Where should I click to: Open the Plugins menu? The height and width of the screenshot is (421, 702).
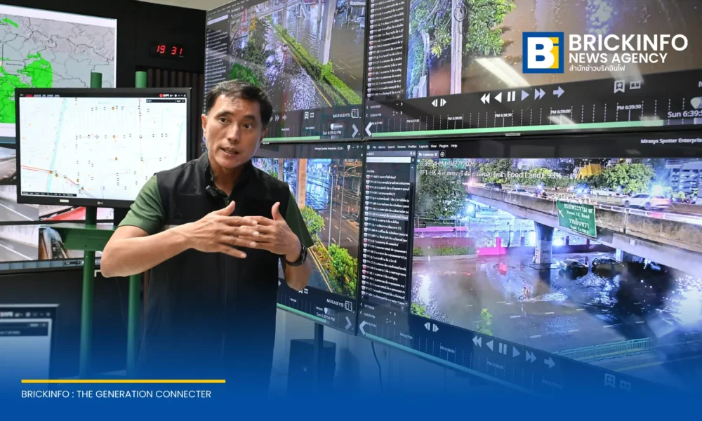(444, 146)
